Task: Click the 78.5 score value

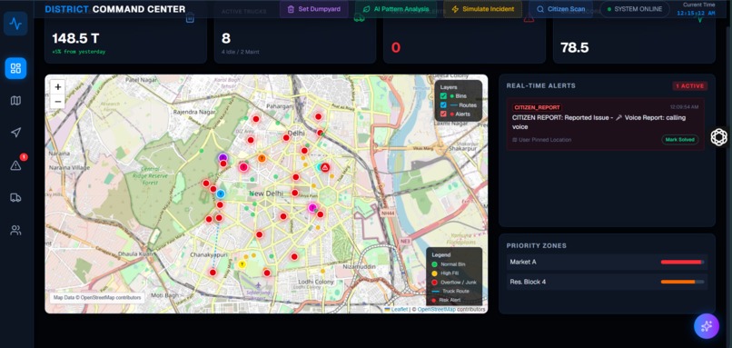Action: [575, 47]
